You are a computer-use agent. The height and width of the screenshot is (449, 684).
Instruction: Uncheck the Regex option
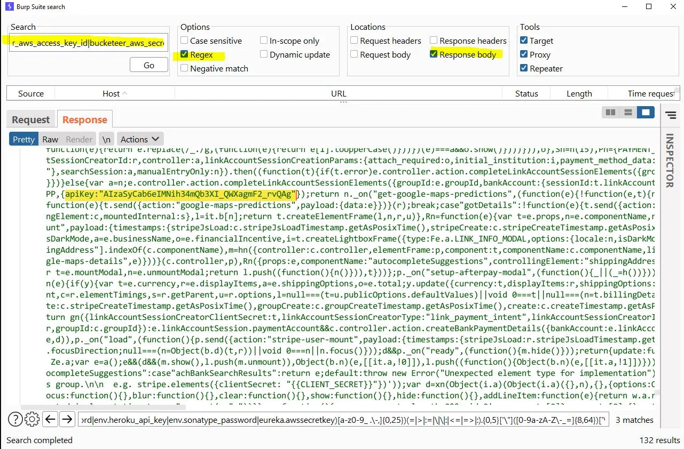(x=184, y=54)
